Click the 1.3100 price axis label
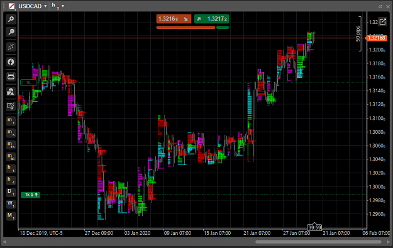 377,119
